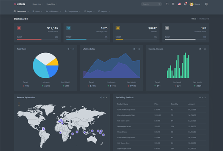
Task: Open the Apps menu
Action: 37,12
